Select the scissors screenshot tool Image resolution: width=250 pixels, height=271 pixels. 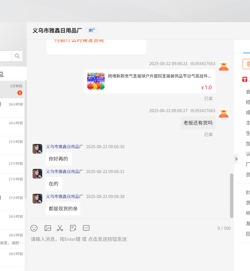60,228
